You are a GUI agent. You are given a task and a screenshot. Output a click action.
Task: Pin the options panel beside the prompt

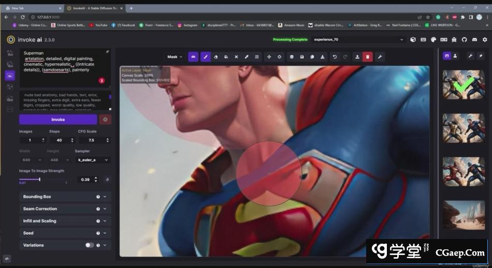click(107, 52)
